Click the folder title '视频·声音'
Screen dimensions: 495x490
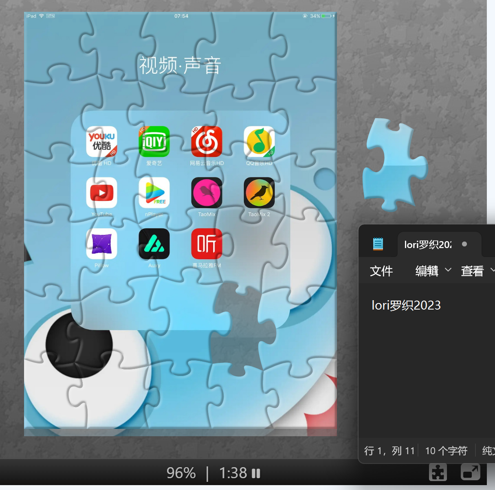pyautogui.click(x=180, y=66)
